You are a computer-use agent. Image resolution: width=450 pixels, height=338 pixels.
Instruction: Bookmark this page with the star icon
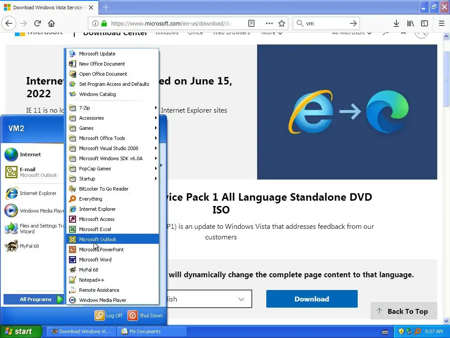pyautogui.click(x=282, y=23)
